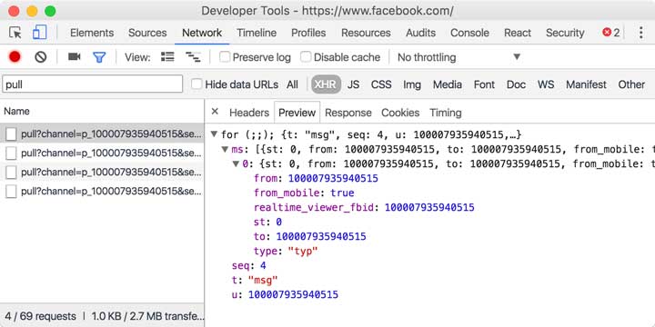Open the Security panel
The width and height of the screenshot is (655, 327).
point(565,33)
